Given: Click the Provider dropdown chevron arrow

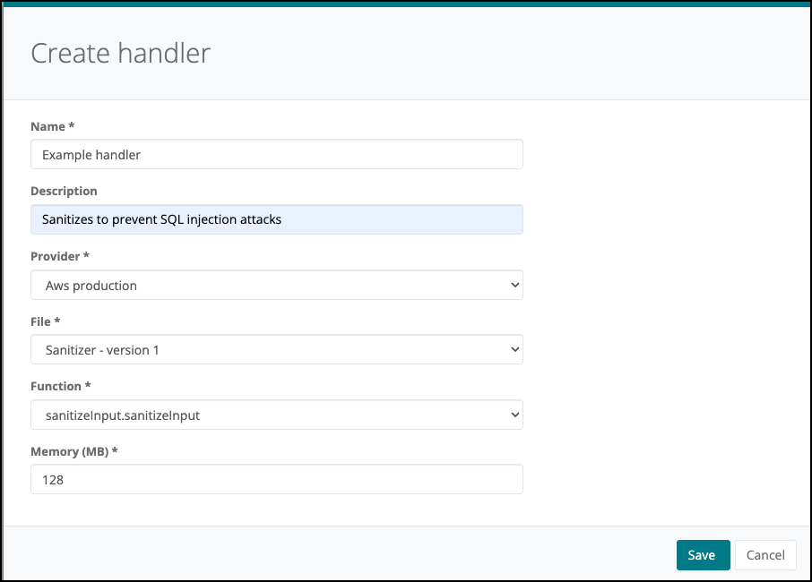Looking at the screenshot, I should click(514, 285).
